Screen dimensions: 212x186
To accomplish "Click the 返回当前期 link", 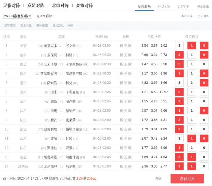I will [45, 16].
